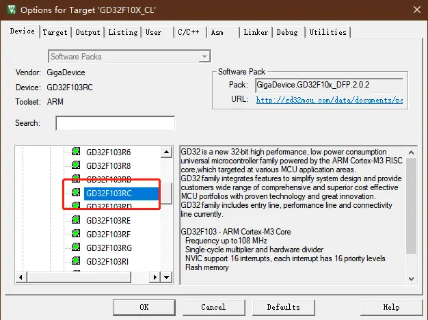The image size is (428, 320).
Task: Open the Utilities tab
Action: click(x=327, y=32)
